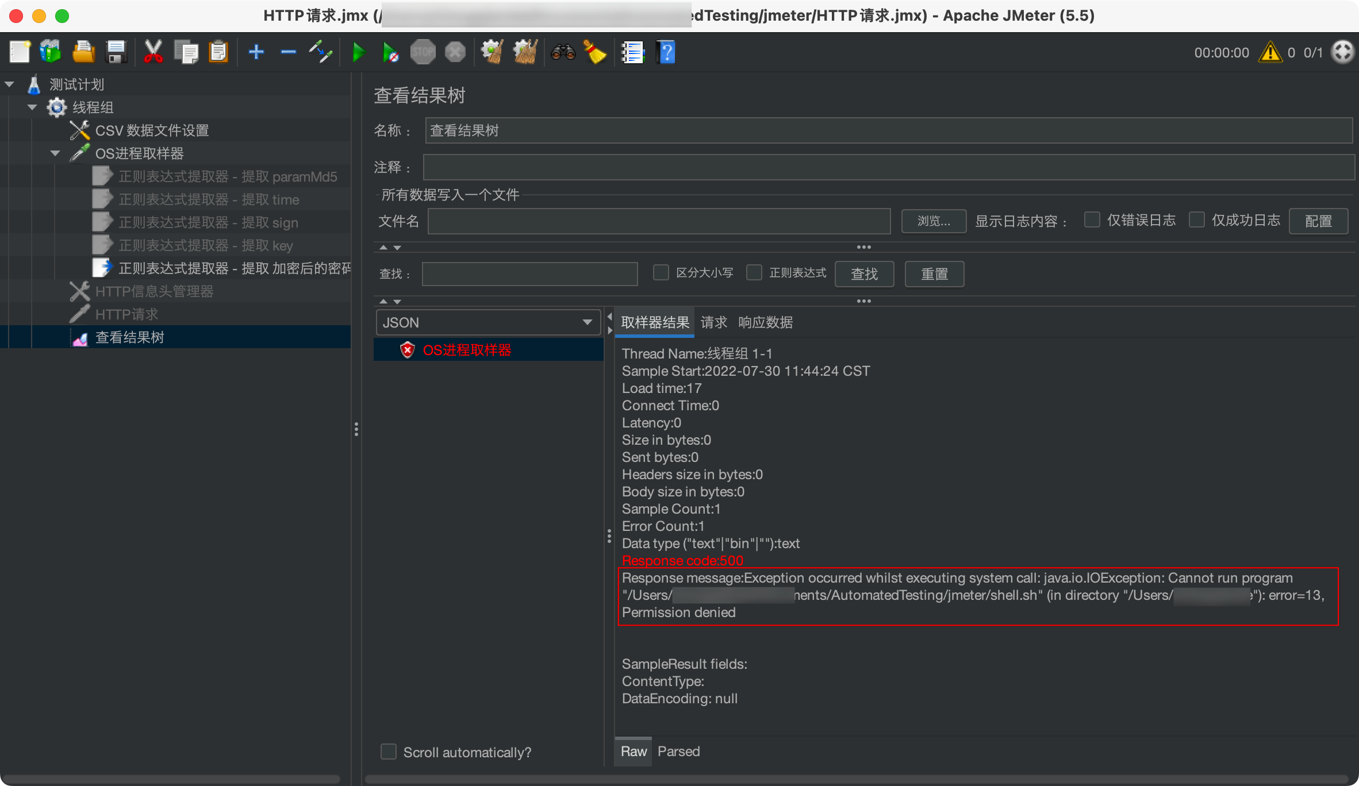This screenshot has height=786, width=1359.
Task: Click the New test plan icon
Action: [20, 52]
